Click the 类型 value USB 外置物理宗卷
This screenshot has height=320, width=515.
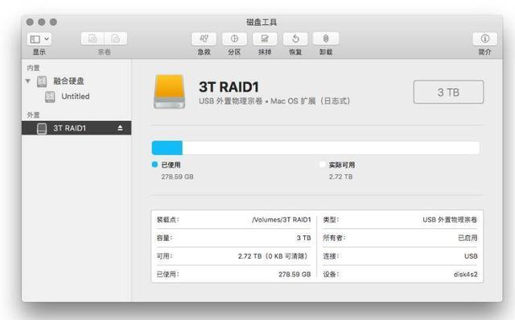[450, 220]
